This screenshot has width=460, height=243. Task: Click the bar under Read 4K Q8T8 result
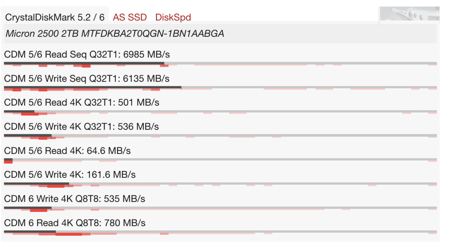pos(30,231)
